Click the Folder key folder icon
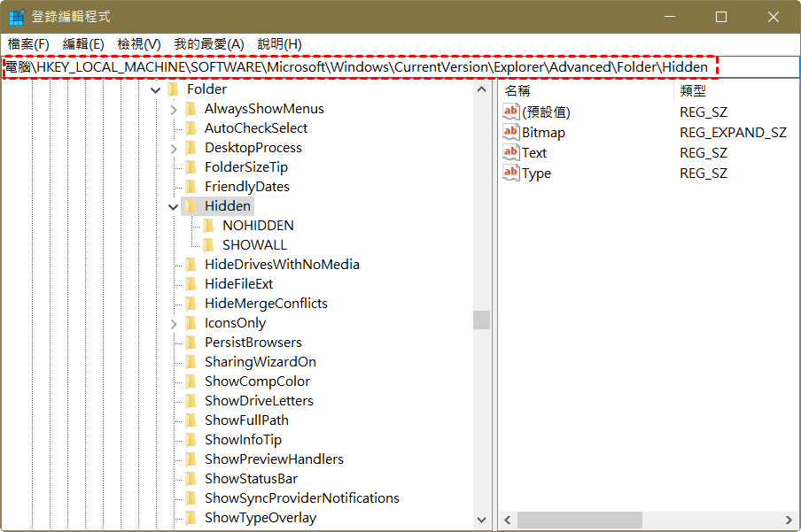Viewport: 801px width, 532px height. coord(173,90)
